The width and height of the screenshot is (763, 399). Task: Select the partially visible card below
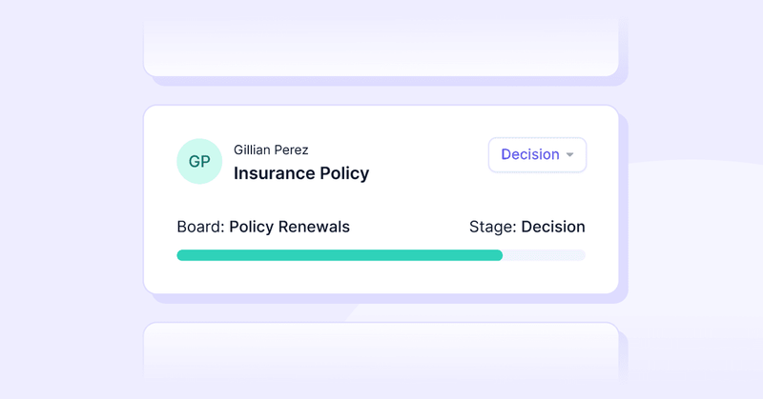[x=381, y=357]
